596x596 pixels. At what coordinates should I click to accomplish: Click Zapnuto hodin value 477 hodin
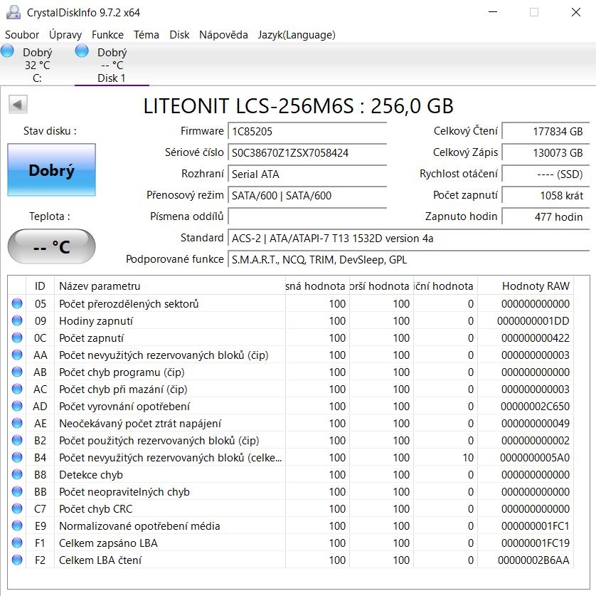(546, 216)
